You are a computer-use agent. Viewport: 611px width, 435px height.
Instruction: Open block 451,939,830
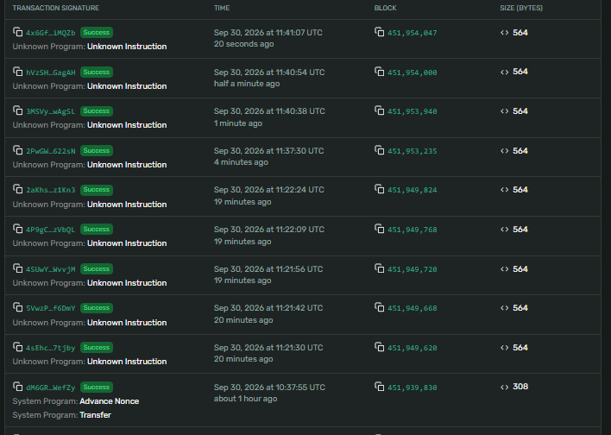coord(412,388)
